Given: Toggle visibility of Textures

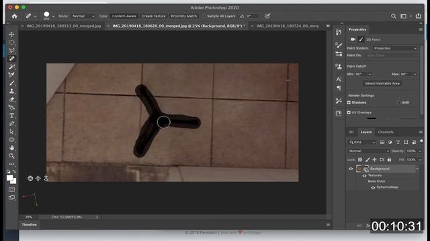Looking at the screenshot, I should [x=364, y=175].
